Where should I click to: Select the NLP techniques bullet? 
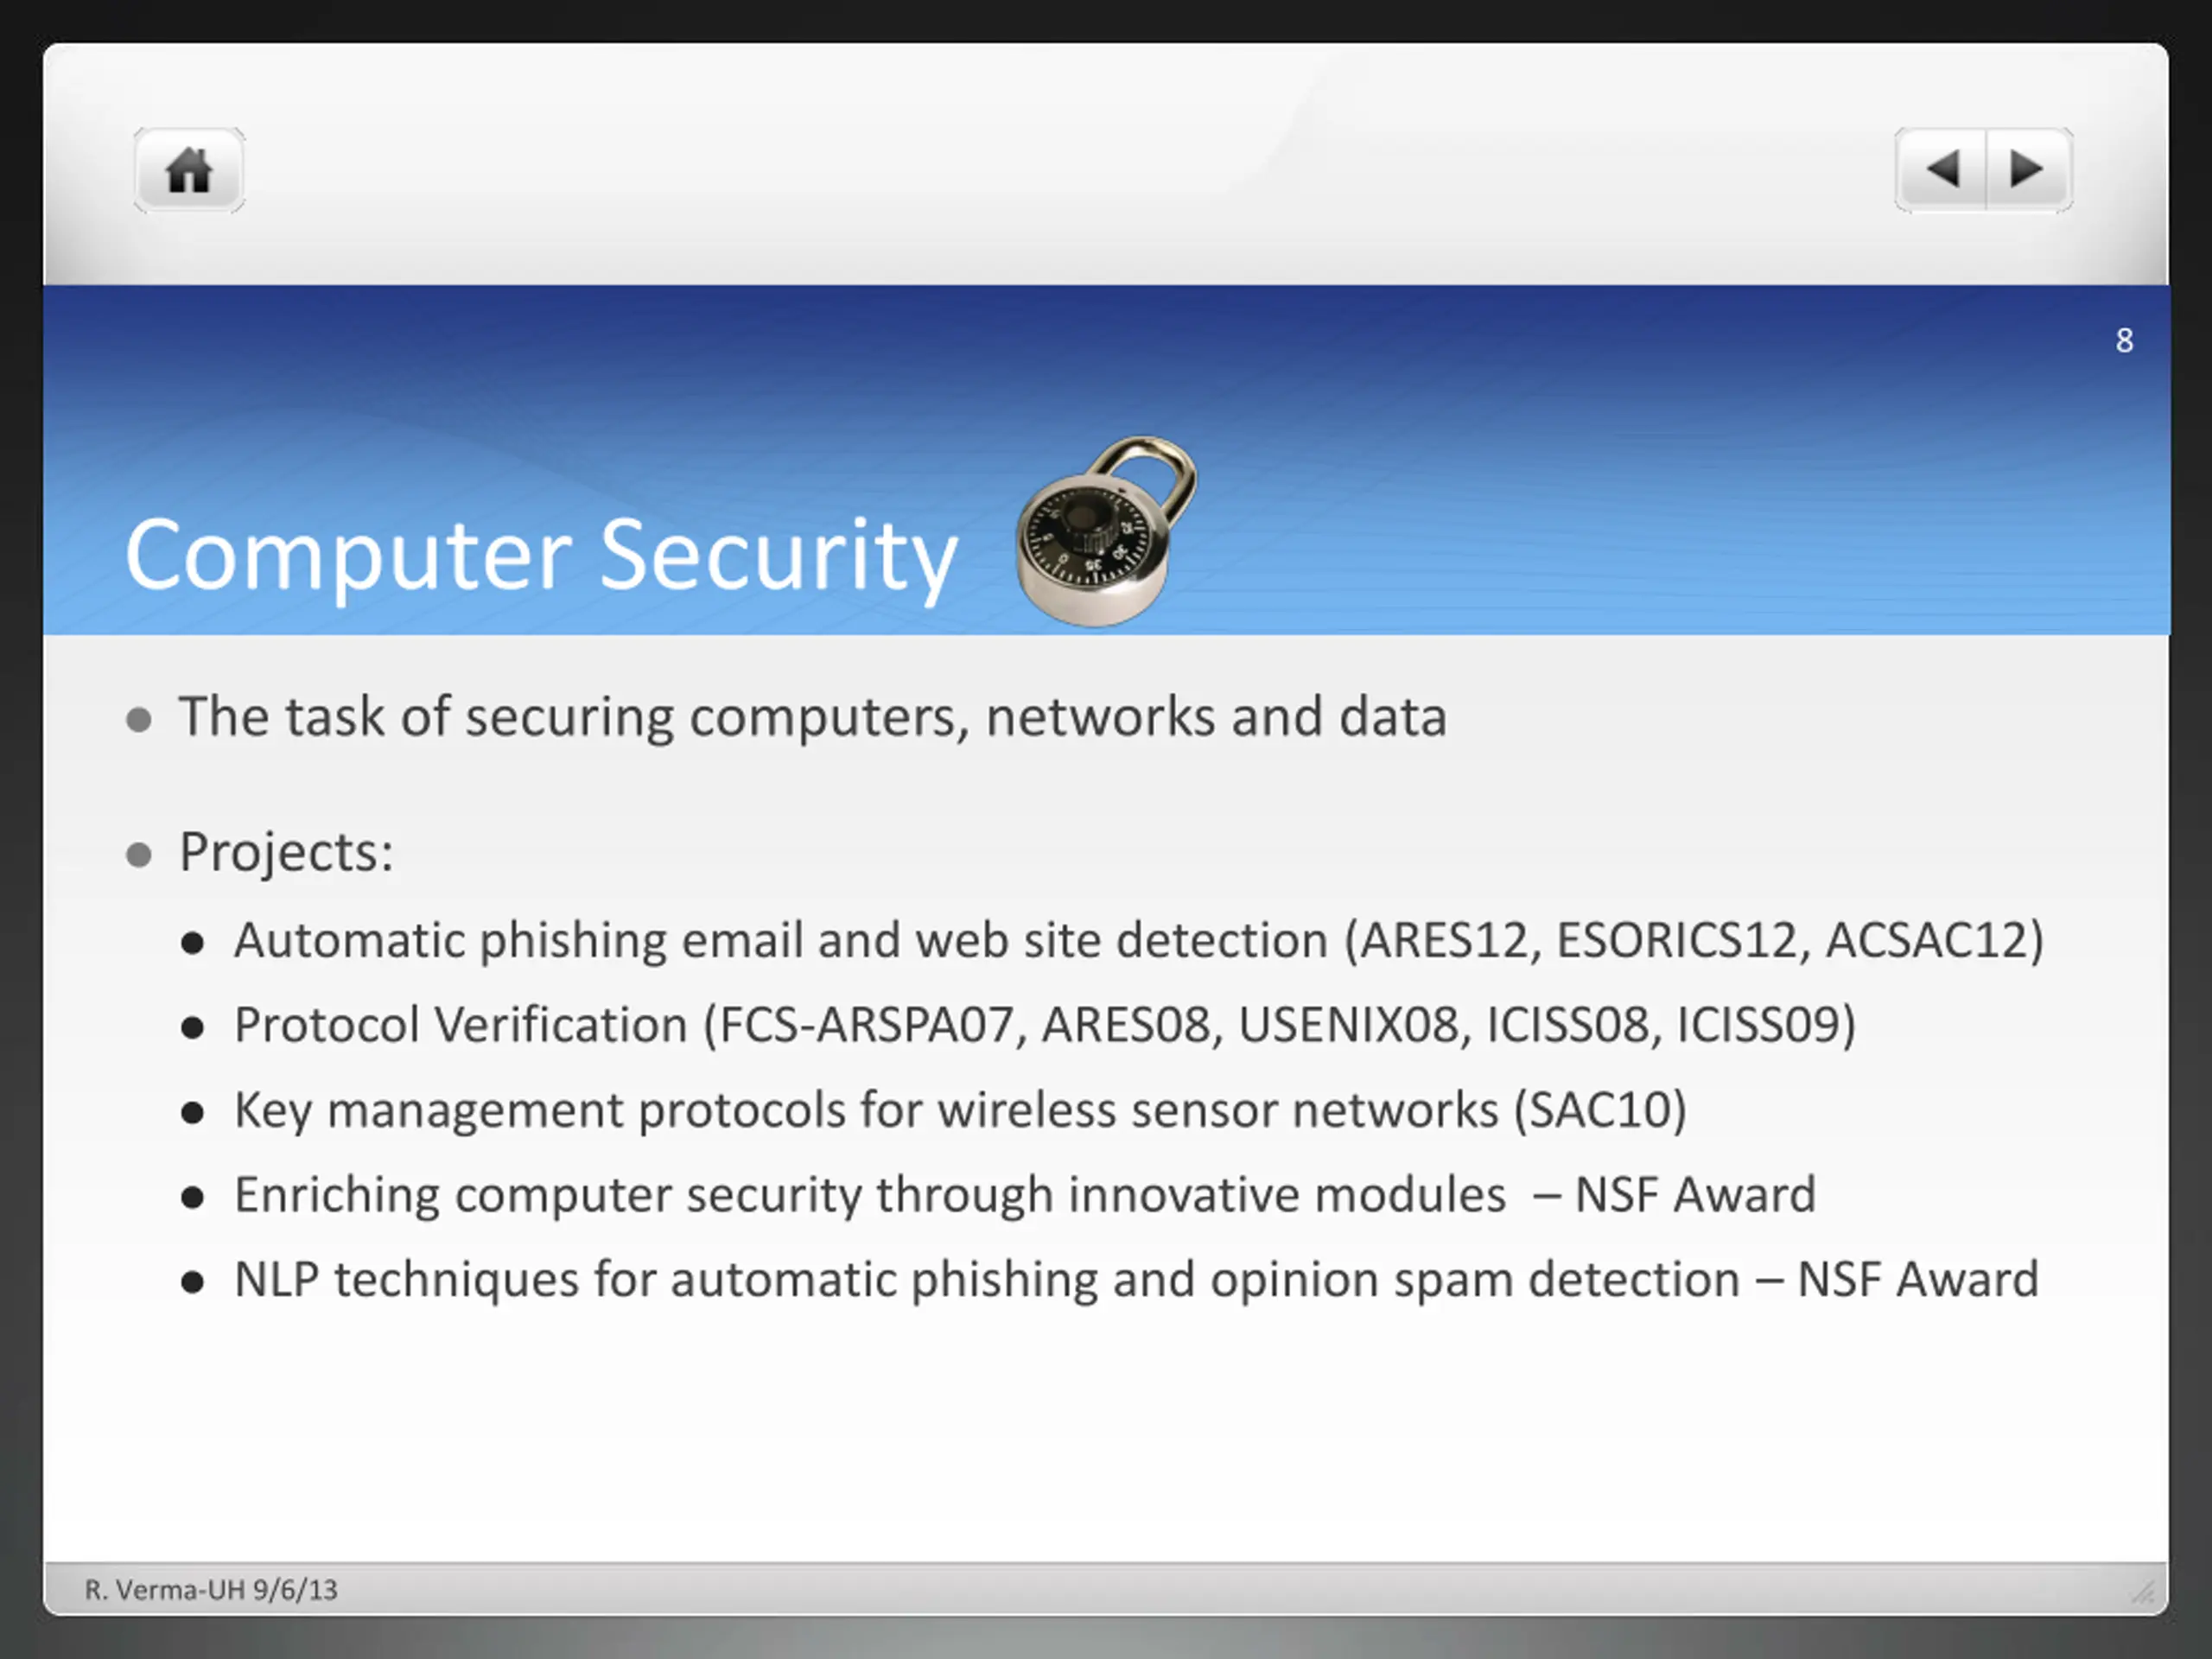pos(1136,1281)
